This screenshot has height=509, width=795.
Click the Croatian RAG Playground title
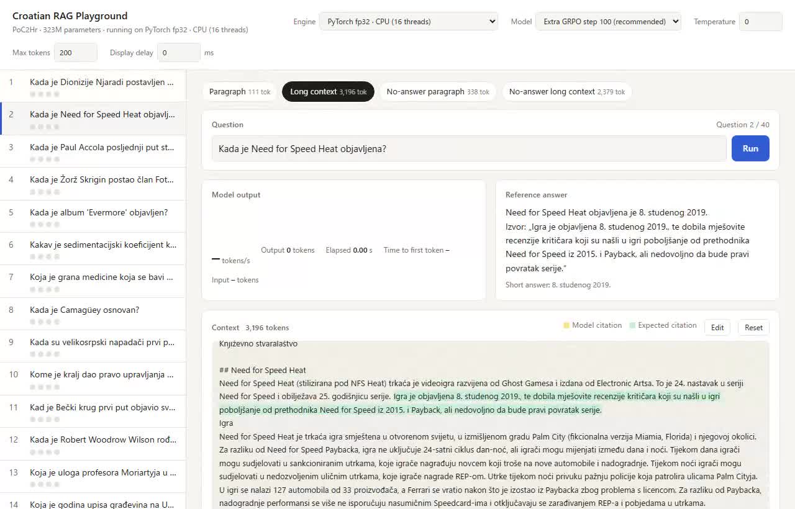pyautogui.click(x=70, y=16)
